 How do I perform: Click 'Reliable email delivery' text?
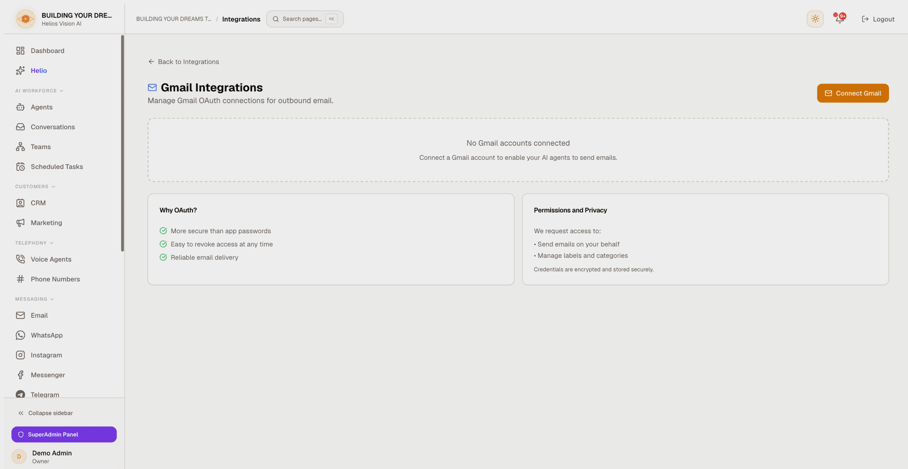pos(204,258)
